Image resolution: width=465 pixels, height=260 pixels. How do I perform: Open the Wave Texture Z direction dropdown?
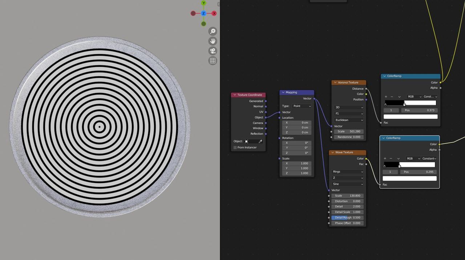(347, 178)
